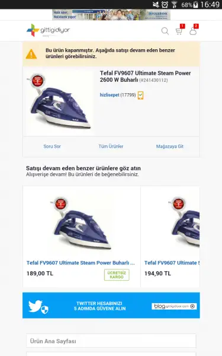Select the Mağazaya Git link
This screenshot has height=356, width=222.
point(170,147)
